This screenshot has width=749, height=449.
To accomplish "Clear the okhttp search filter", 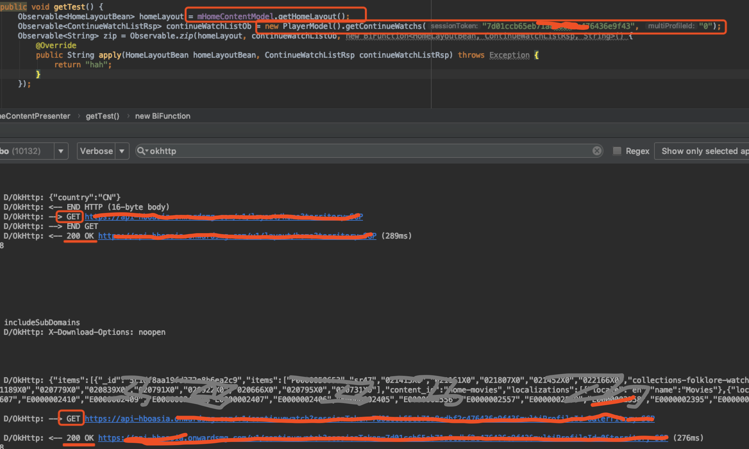I will tap(597, 151).
